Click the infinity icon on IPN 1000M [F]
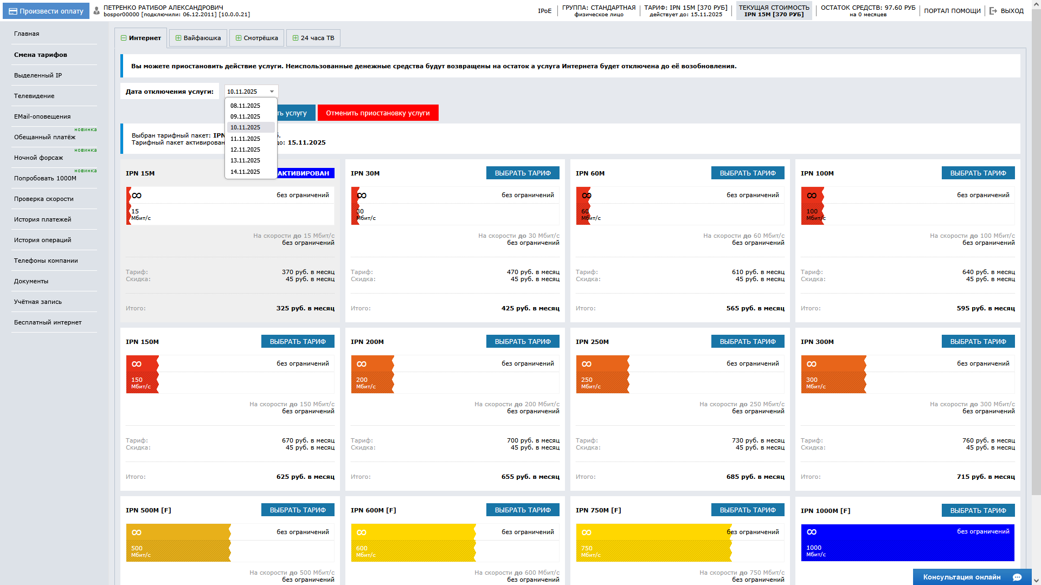Viewport: 1041px width, 585px height. (812, 532)
